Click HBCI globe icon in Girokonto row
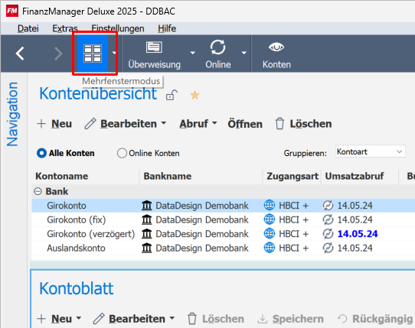Image resolution: width=415 pixels, height=328 pixels. click(270, 205)
